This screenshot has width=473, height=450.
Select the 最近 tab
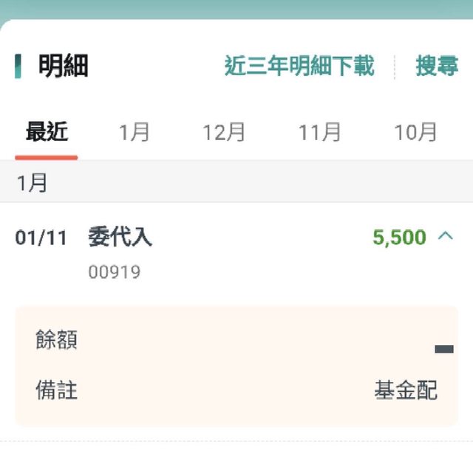pyautogui.click(x=47, y=131)
